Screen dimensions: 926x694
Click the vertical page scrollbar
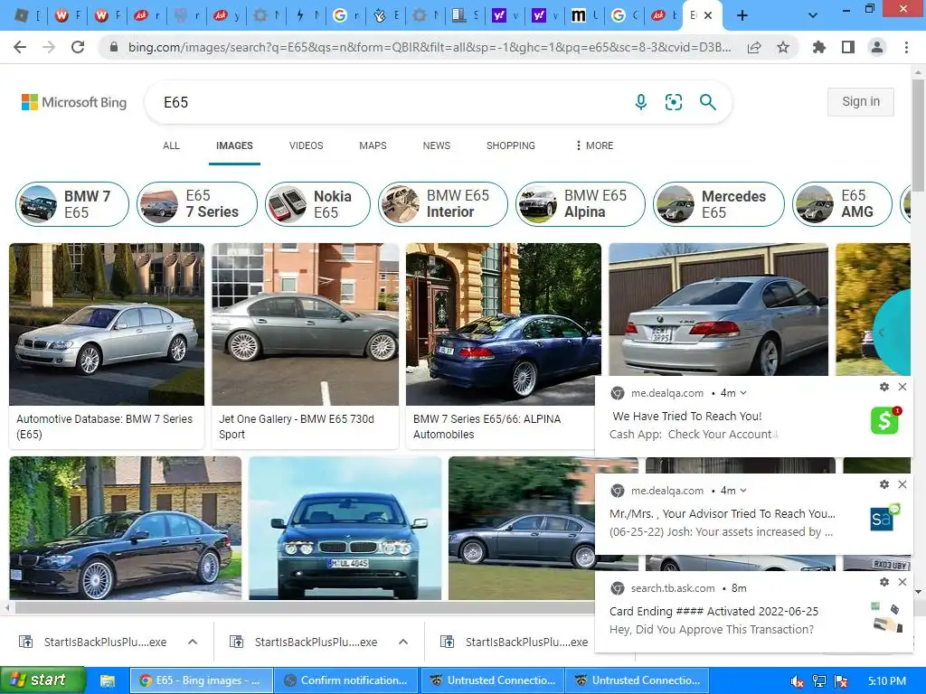pyautogui.click(x=918, y=136)
